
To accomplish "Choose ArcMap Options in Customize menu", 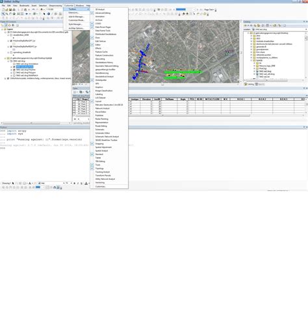I will 77,28.
